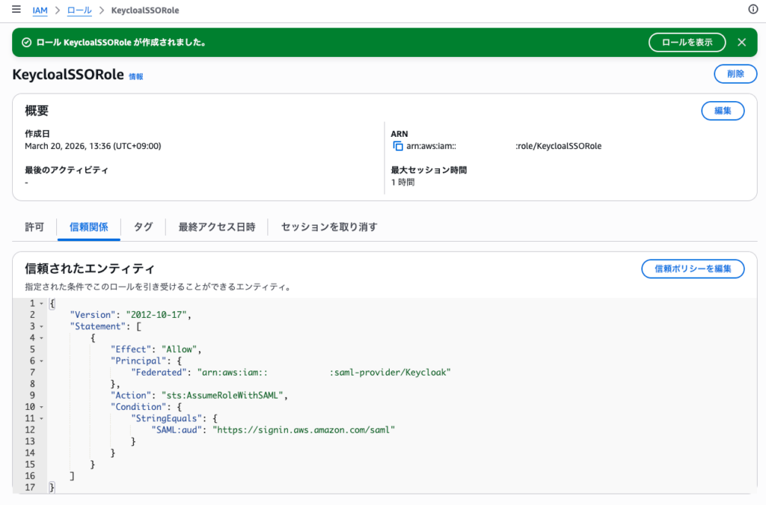The height and width of the screenshot is (505, 766).
Task: Fold the Principal block on line 6
Action: pos(40,361)
